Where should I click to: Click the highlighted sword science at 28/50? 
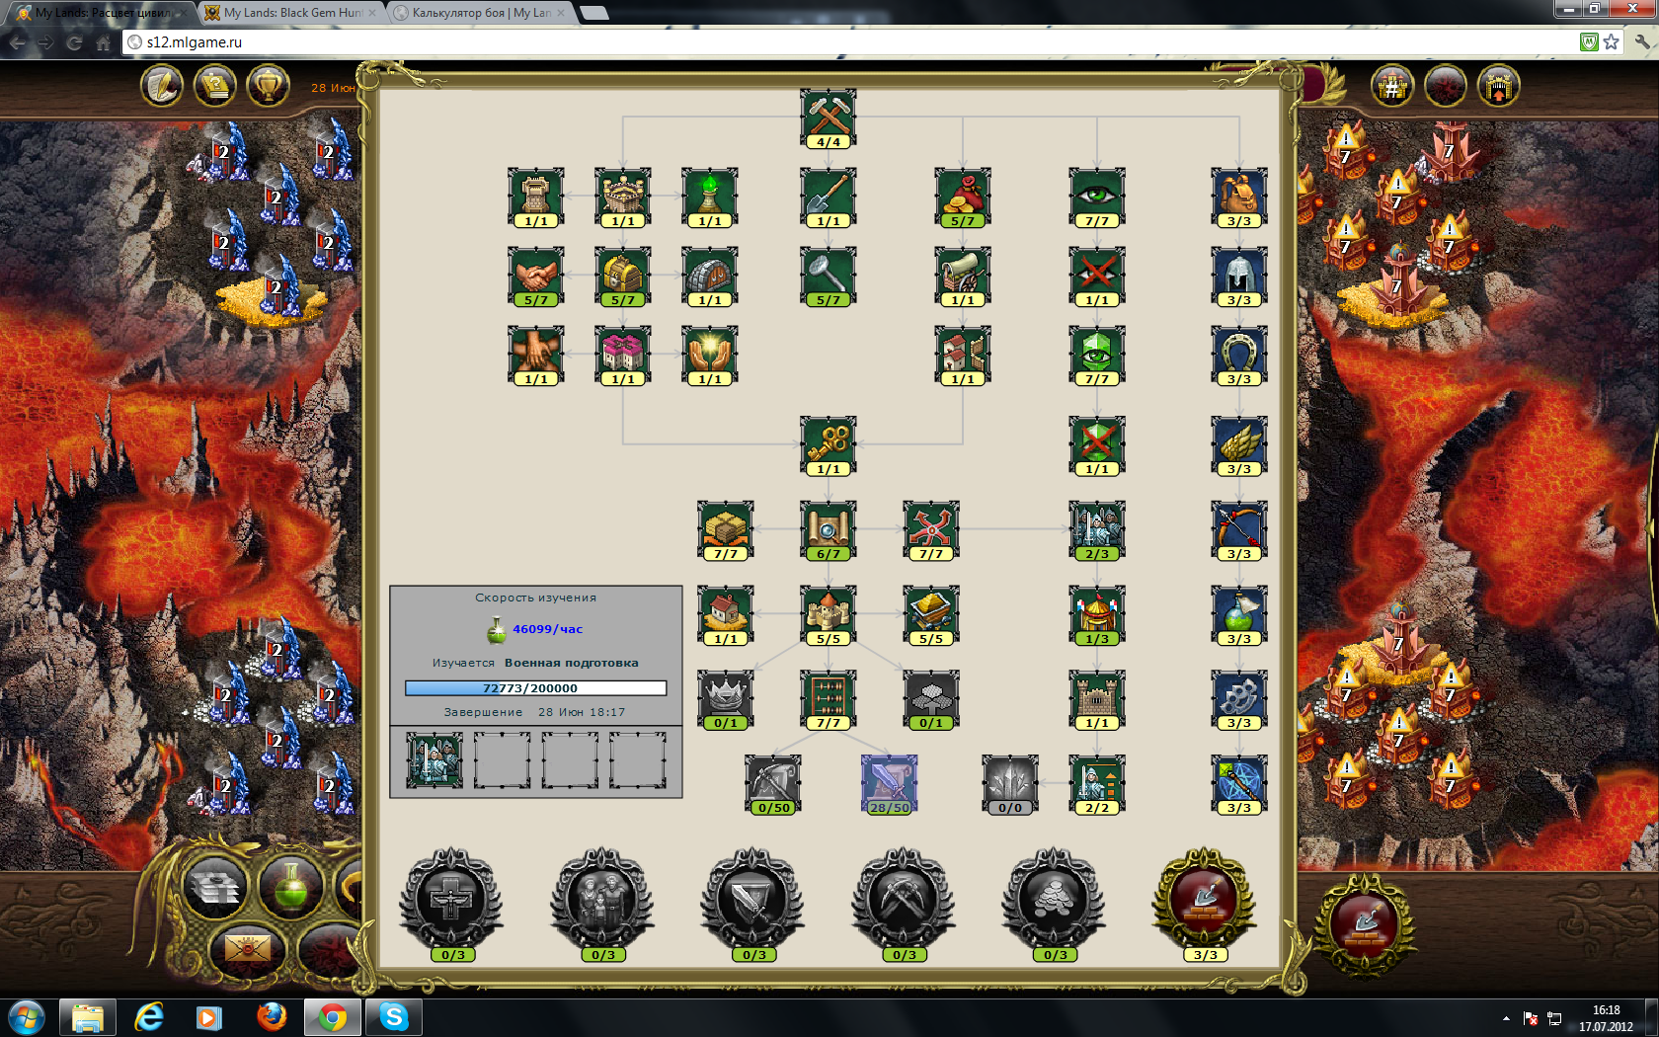(889, 782)
